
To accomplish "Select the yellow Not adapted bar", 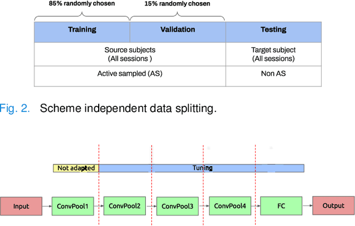I will pyautogui.click(x=75, y=168).
